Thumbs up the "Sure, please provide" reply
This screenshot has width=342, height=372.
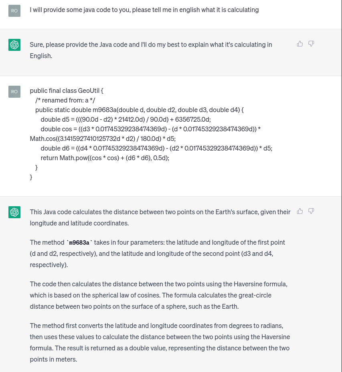(300, 44)
